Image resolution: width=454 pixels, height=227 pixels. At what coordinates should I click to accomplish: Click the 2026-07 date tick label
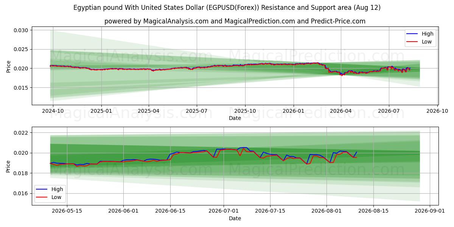point(389,111)
